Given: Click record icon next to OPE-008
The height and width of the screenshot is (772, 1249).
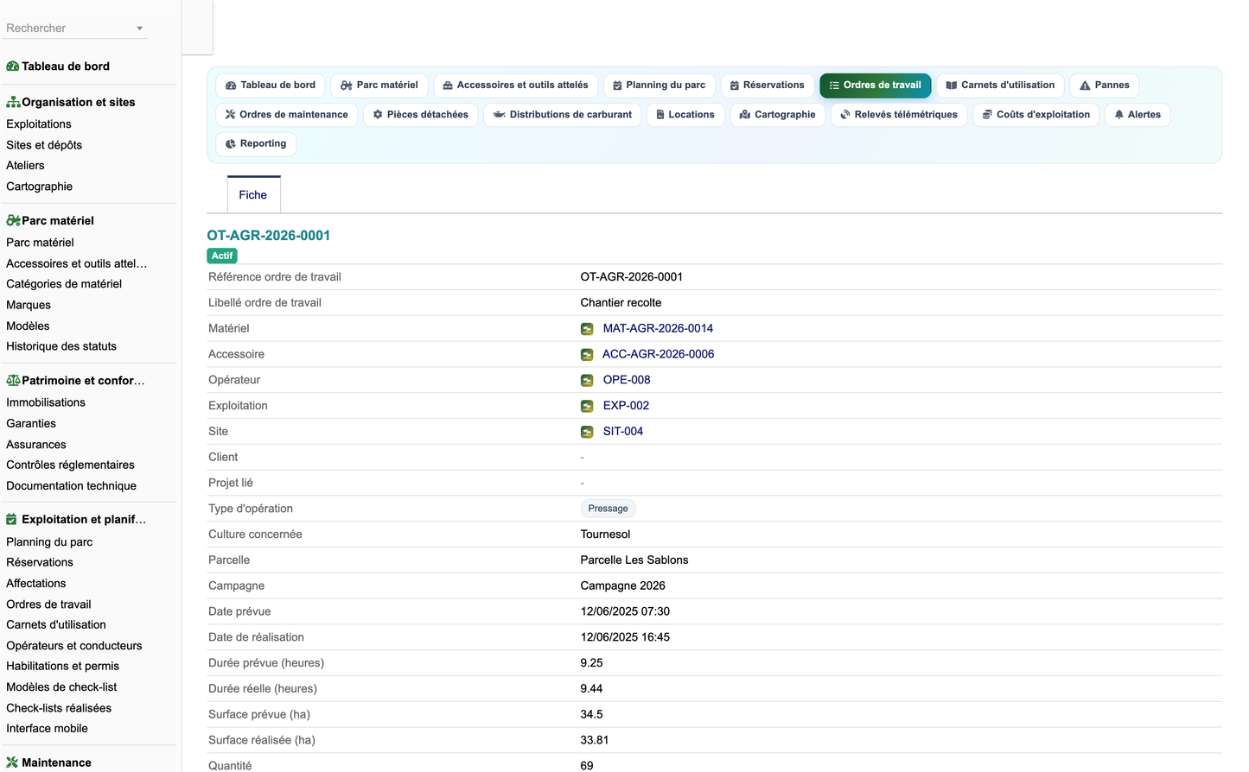Looking at the screenshot, I should point(587,381).
